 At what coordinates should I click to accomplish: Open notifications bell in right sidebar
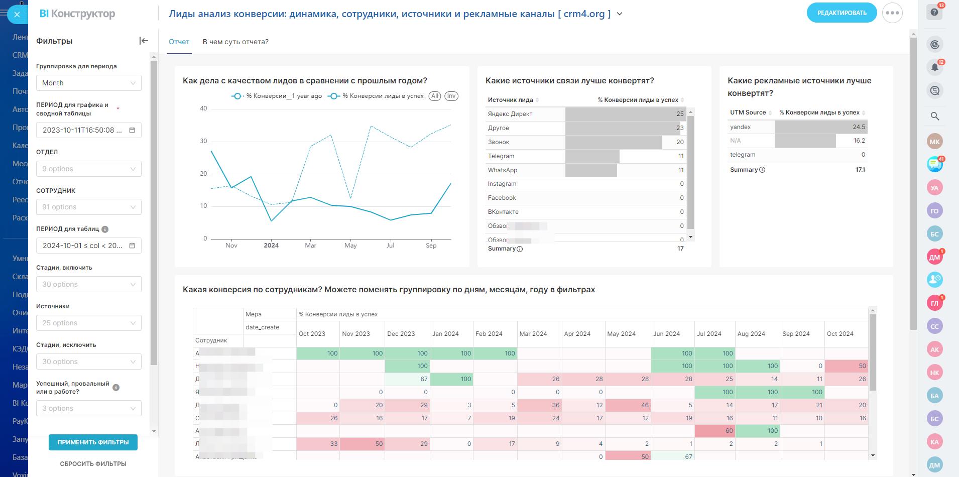(x=934, y=67)
